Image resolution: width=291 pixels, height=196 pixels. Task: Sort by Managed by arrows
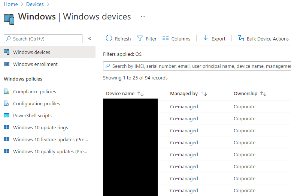coord(204,94)
